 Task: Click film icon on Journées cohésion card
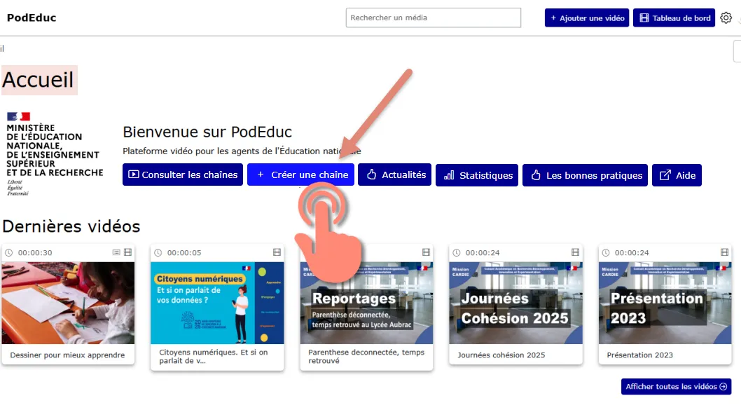[x=575, y=252]
